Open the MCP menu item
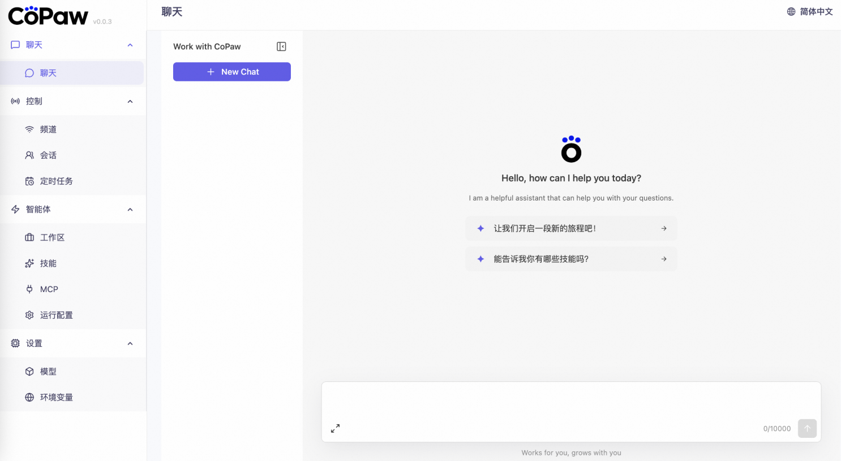The height and width of the screenshot is (461, 841). coord(72,289)
